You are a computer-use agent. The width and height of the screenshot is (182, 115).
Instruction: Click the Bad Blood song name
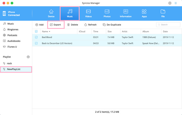click(47, 37)
